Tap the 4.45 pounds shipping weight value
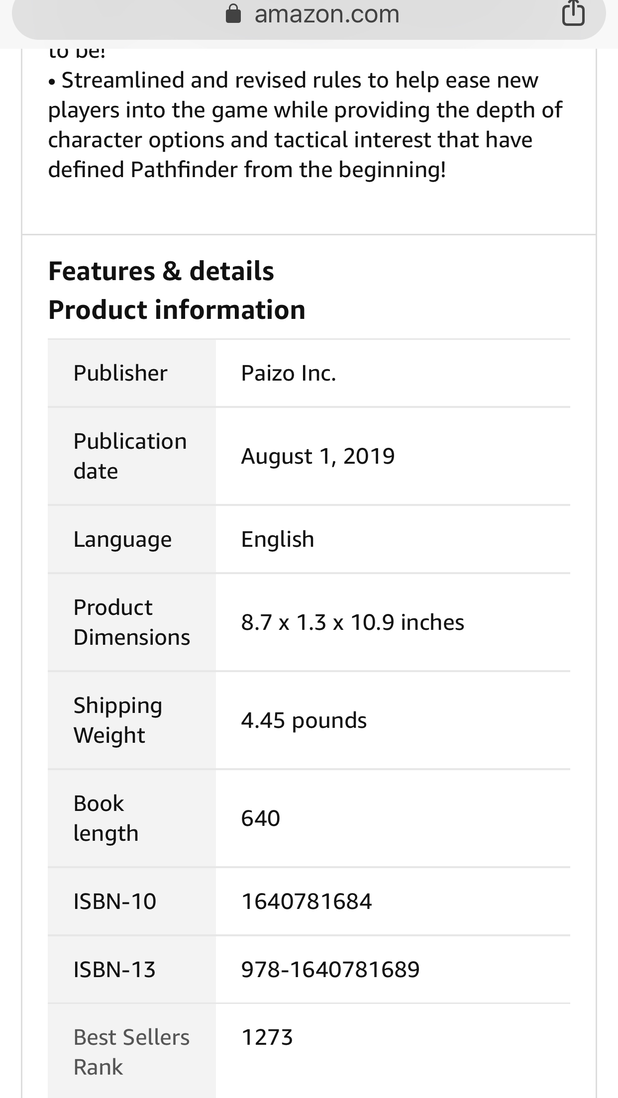 pyautogui.click(x=304, y=720)
